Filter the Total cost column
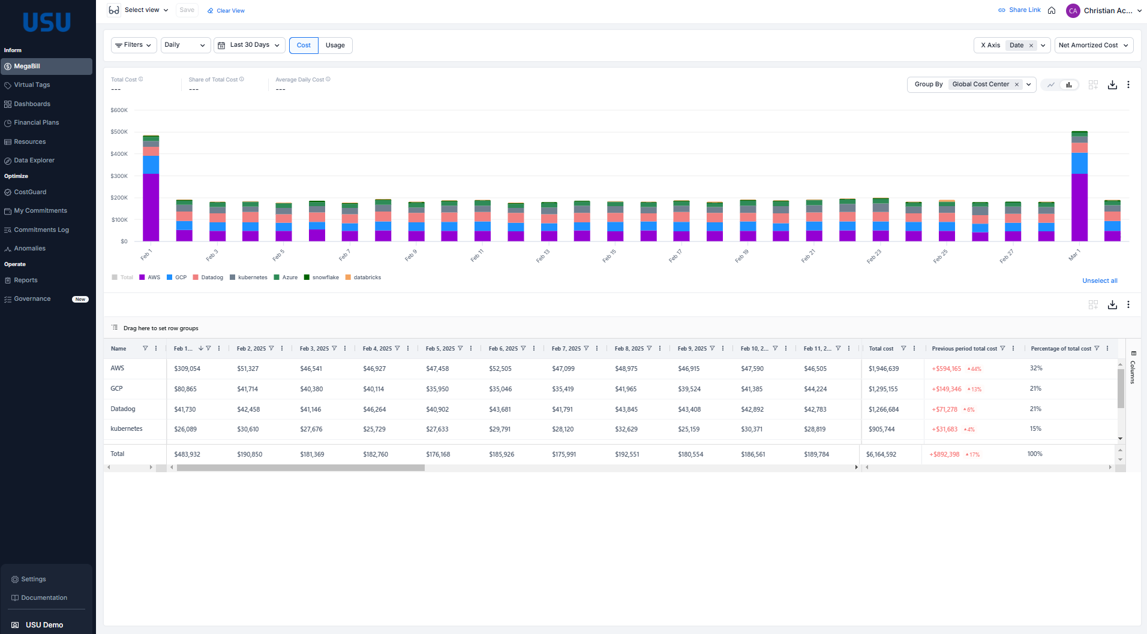 click(x=903, y=349)
